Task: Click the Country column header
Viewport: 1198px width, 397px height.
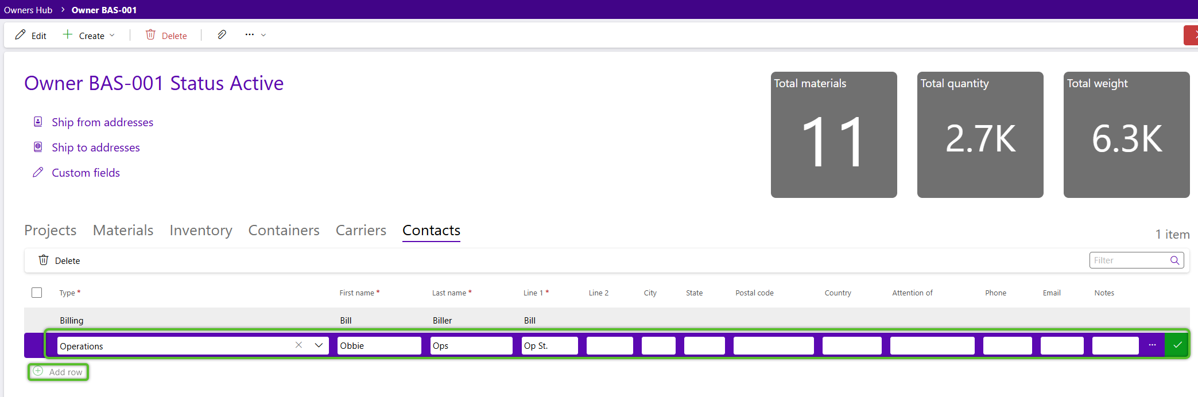Action: [838, 293]
